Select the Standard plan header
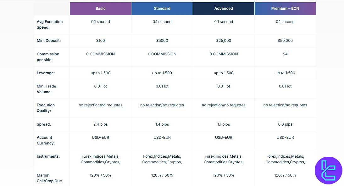Image resolution: width=344 pixels, height=186 pixels. pos(162,8)
